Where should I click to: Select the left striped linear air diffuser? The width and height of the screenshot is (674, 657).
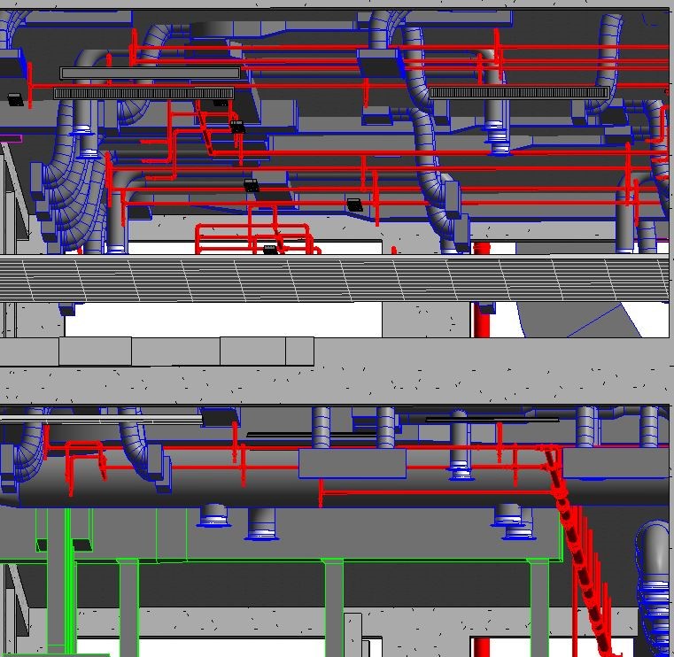[x=143, y=93]
